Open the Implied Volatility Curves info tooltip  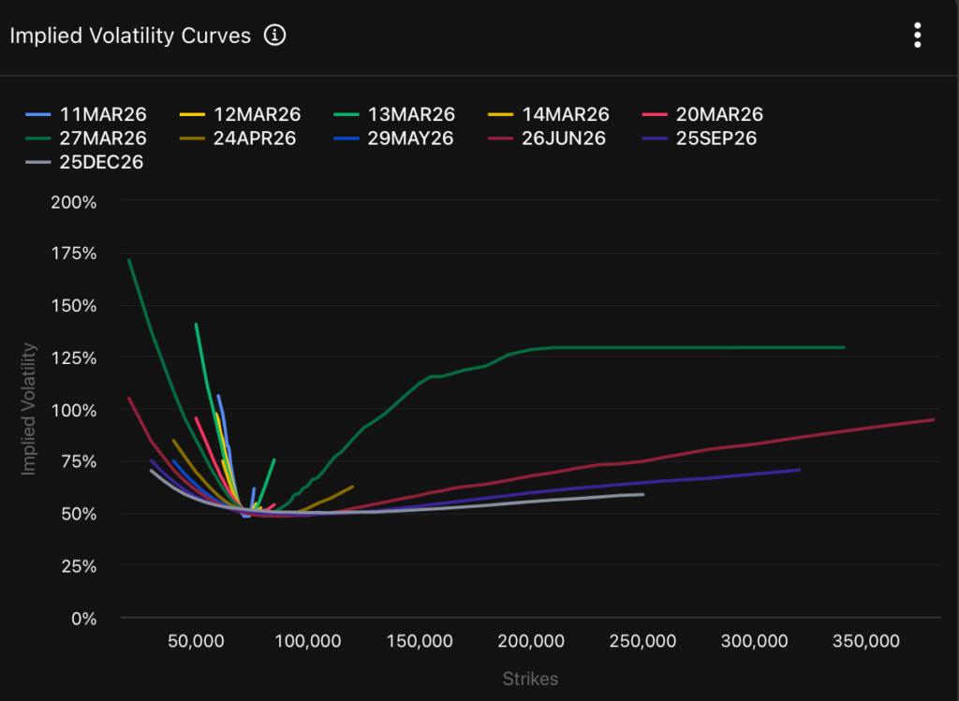pos(273,36)
